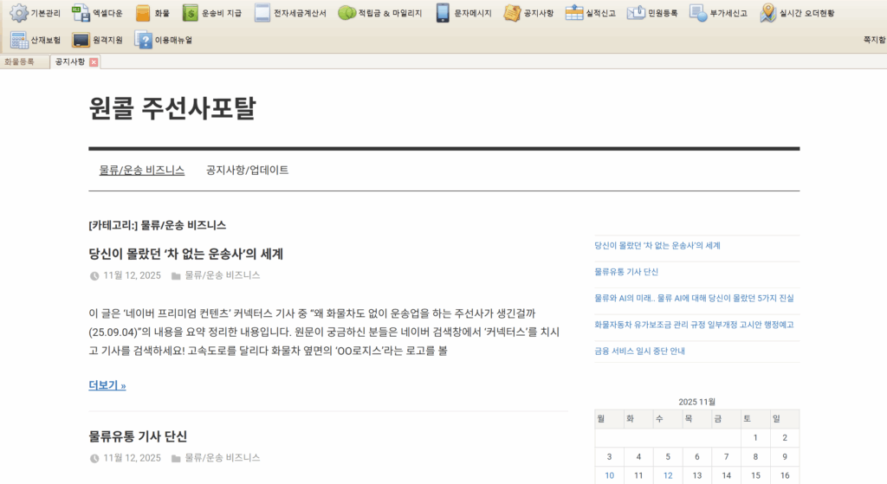Open 실시간 오더현황 map icon
The height and width of the screenshot is (484, 887).
(x=768, y=13)
